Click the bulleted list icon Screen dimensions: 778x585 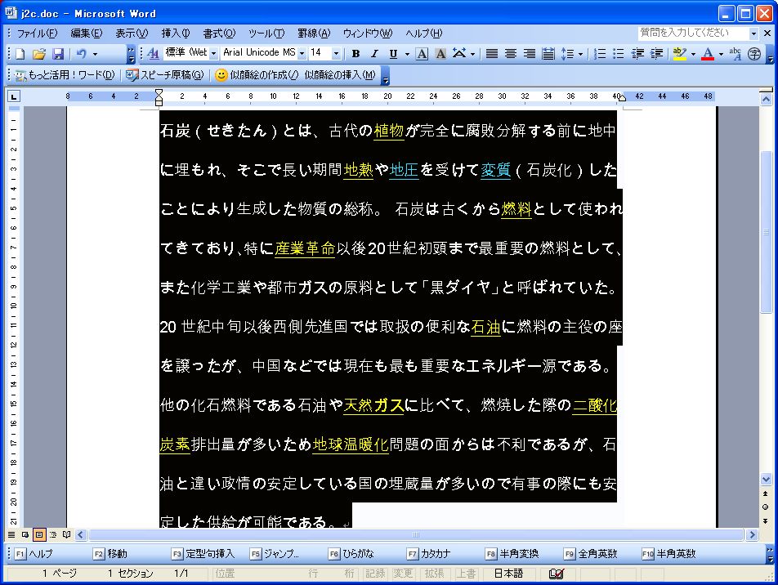tap(619, 54)
